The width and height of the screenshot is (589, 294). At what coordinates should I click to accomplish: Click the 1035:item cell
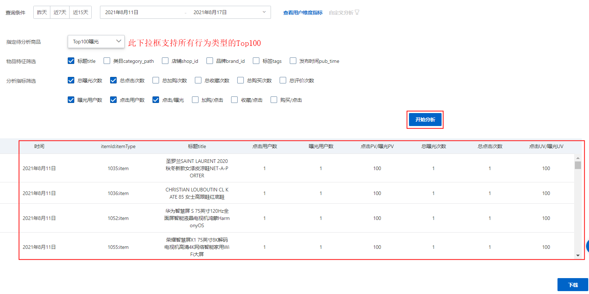coord(118,168)
